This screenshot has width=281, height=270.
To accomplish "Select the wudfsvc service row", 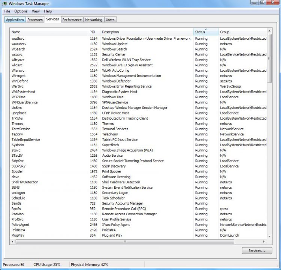I will (x=138, y=39).
